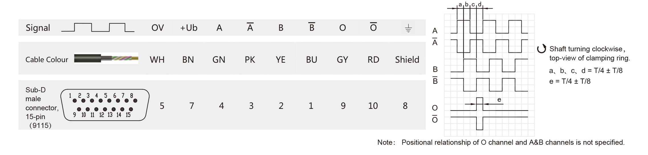This screenshot has width=648, height=155.
Task: Click the 'Cable Colour' row label
Action: pos(47,60)
